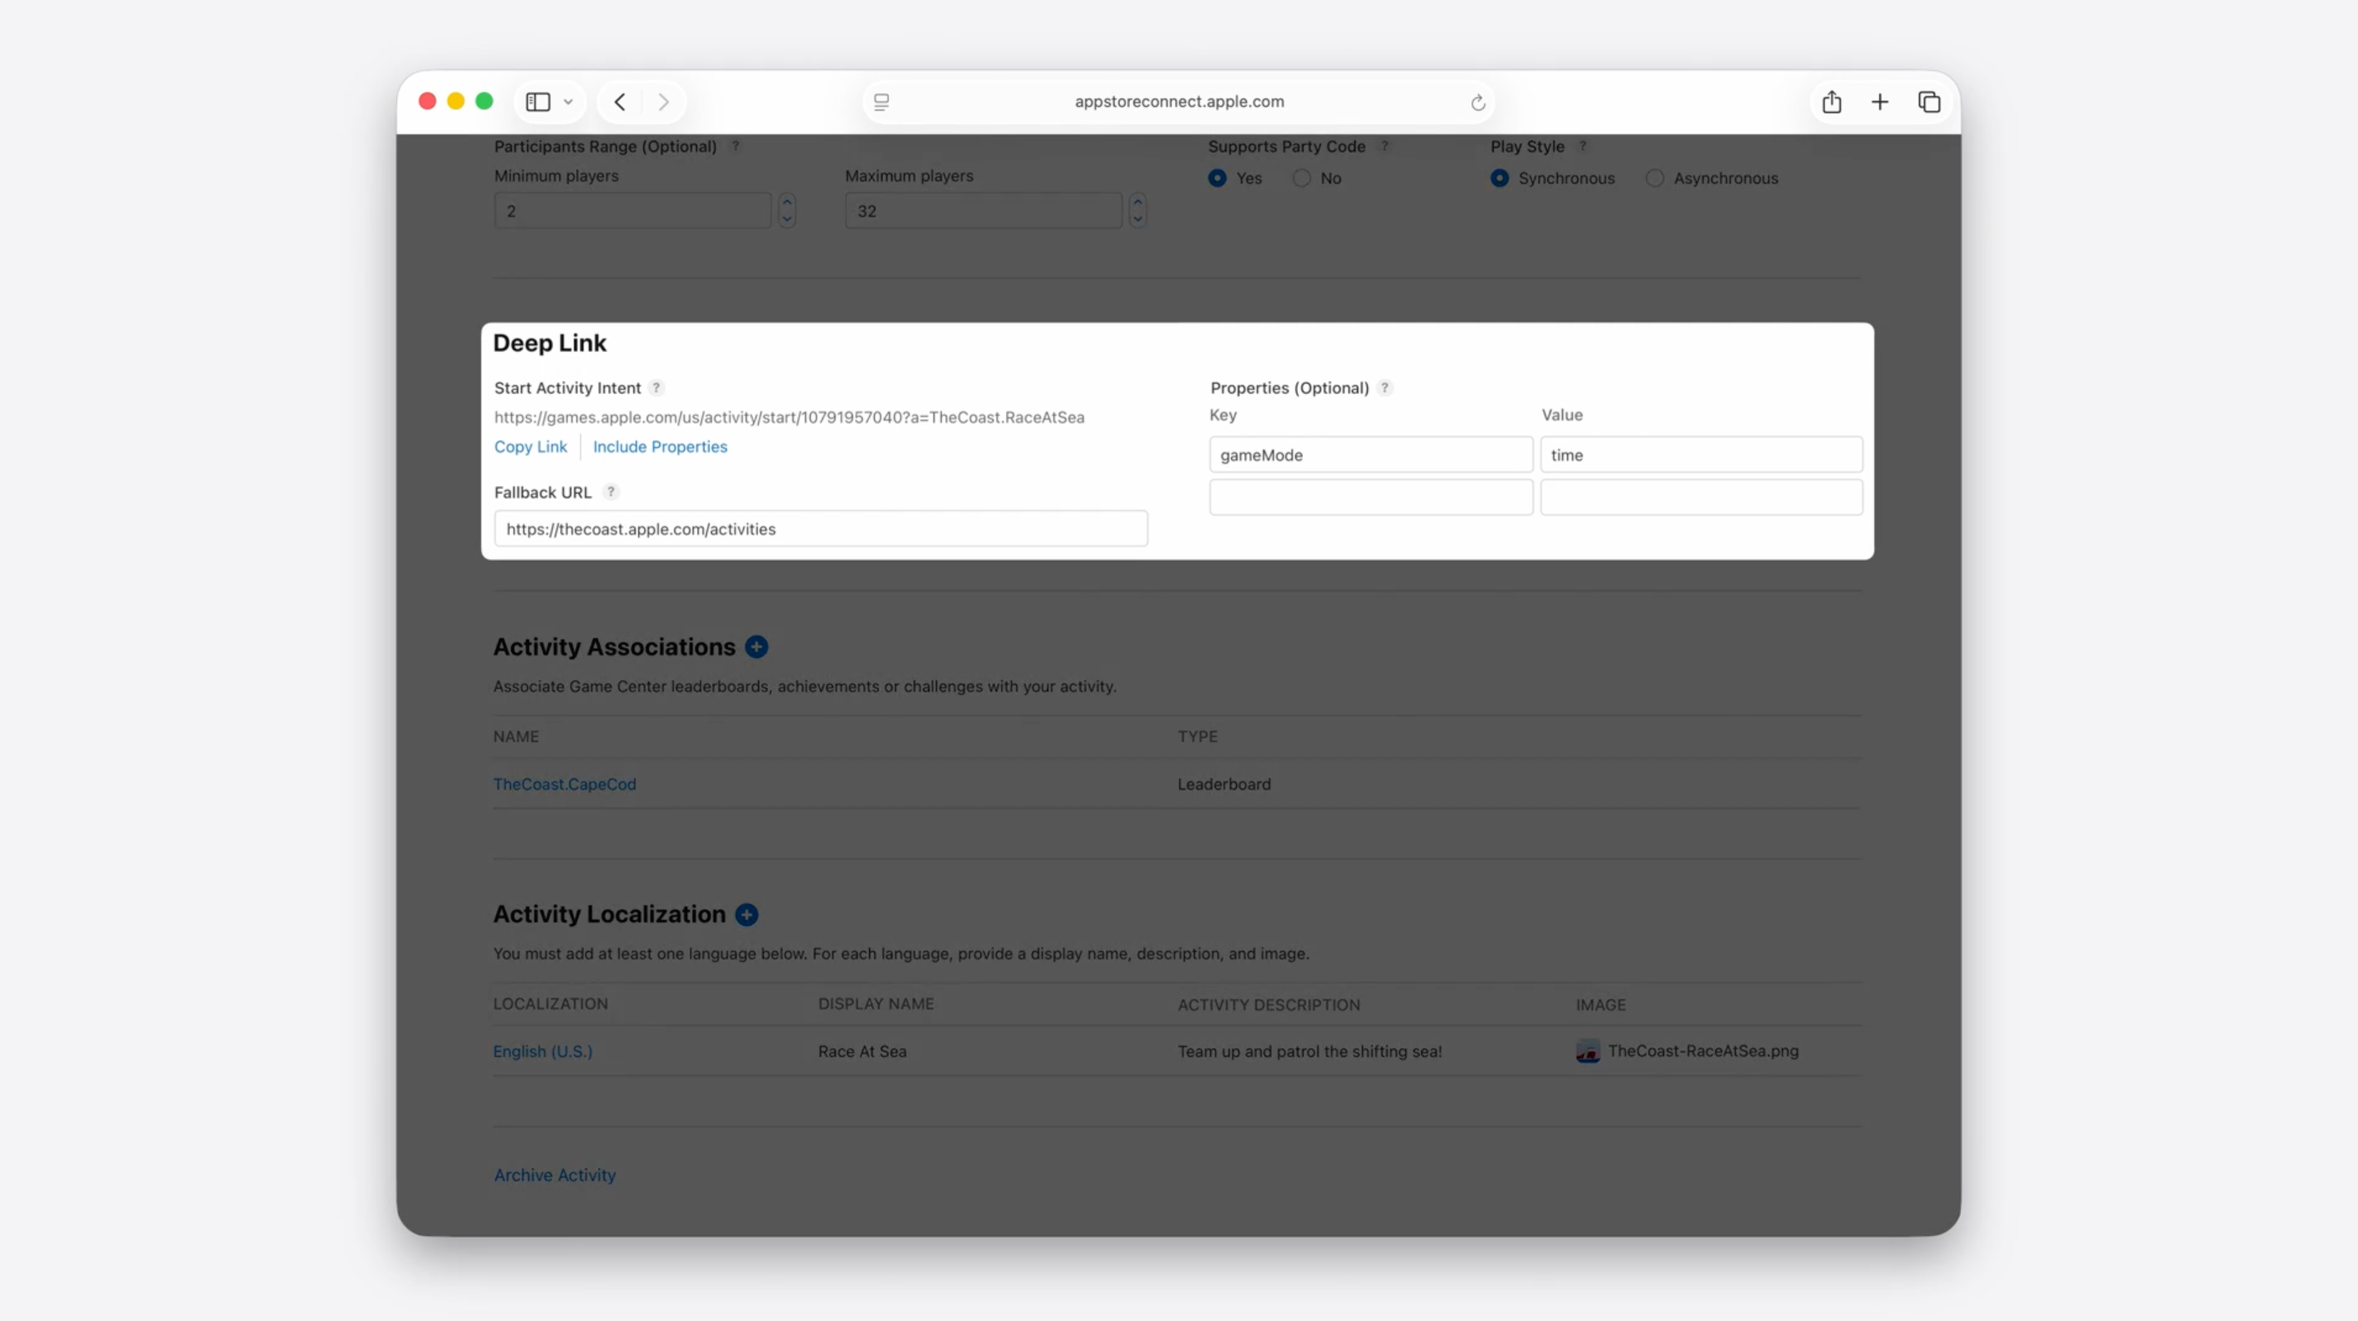The width and height of the screenshot is (2358, 1321).
Task: Click Archive Activity link
Action: click(554, 1174)
